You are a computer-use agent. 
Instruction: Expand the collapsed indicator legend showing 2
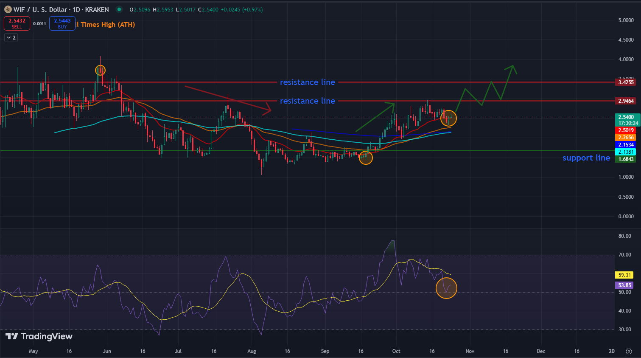(x=11, y=38)
